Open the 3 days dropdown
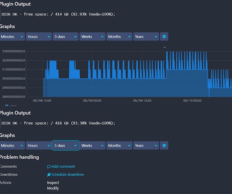 coord(65,36)
